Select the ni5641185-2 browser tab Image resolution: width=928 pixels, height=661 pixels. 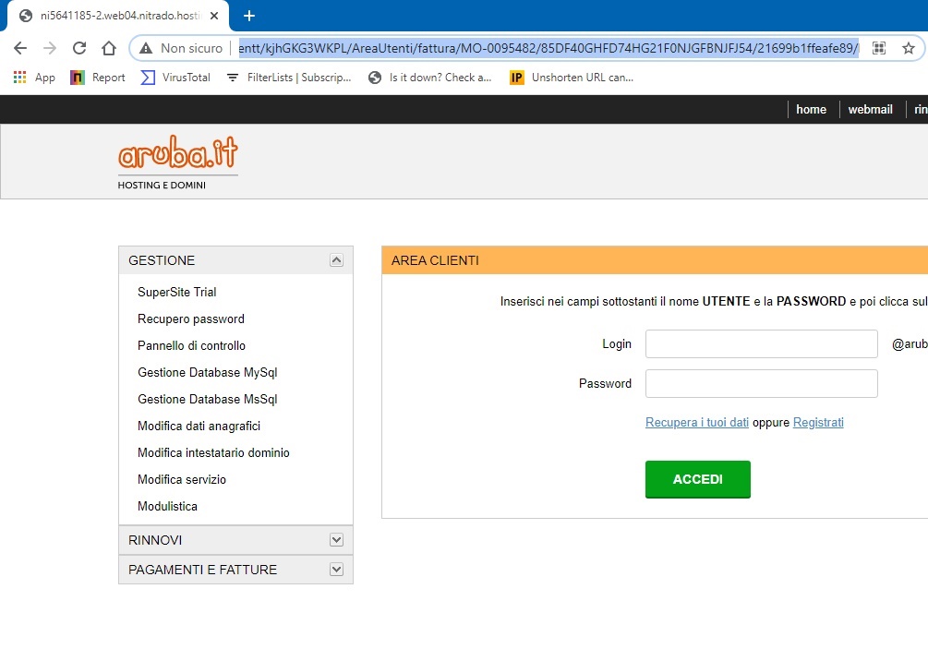pyautogui.click(x=118, y=16)
